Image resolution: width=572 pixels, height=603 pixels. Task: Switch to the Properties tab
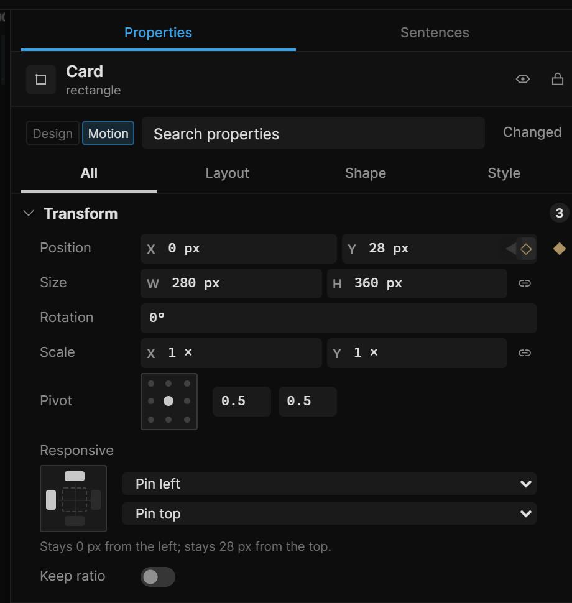pyautogui.click(x=158, y=33)
